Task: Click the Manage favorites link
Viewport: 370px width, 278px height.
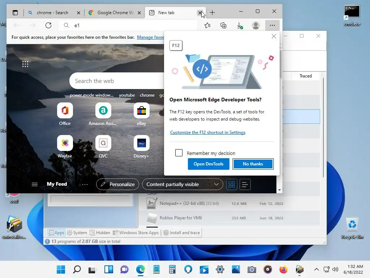Action: tap(151, 37)
